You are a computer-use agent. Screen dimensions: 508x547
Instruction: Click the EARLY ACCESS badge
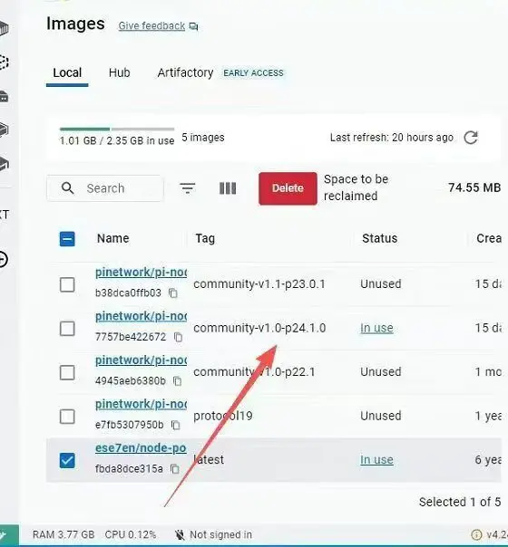[254, 73]
